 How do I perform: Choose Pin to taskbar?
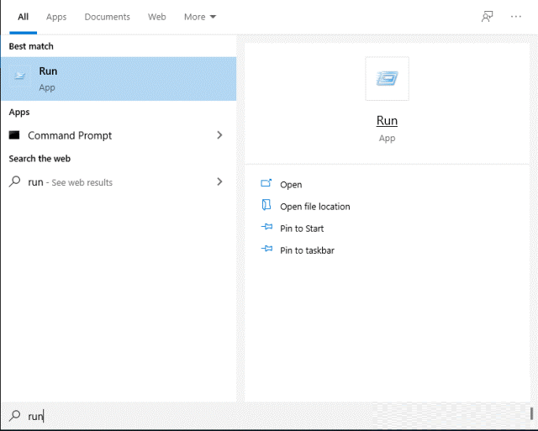[x=307, y=250]
